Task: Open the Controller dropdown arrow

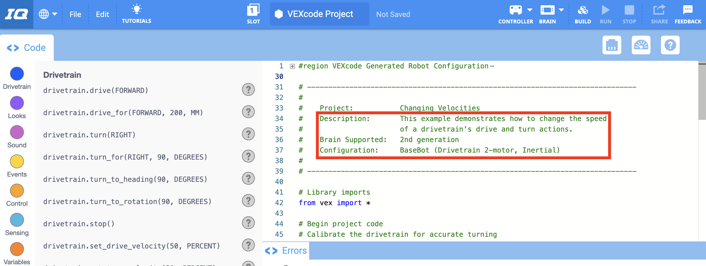Action: [530, 10]
